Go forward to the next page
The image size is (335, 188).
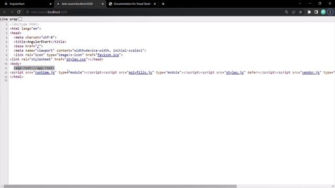pos(12,12)
